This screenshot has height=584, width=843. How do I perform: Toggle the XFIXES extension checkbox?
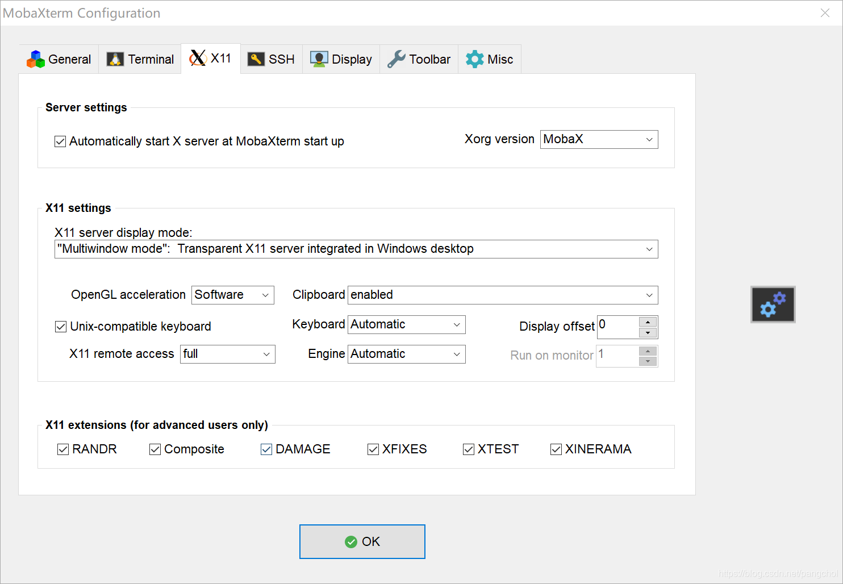(373, 449)
